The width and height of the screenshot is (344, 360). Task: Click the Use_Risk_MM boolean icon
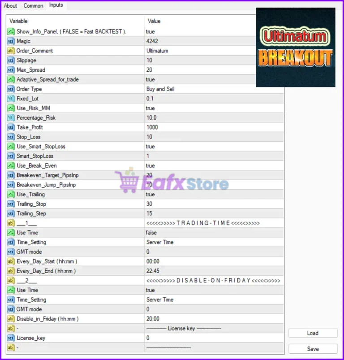11,108
